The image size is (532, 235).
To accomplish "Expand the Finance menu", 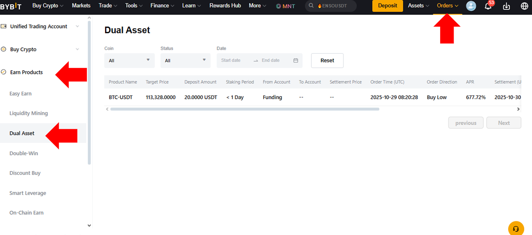I will [x=162, y=6].
